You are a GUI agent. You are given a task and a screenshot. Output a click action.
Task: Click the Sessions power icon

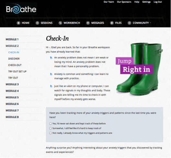[37, 23]
